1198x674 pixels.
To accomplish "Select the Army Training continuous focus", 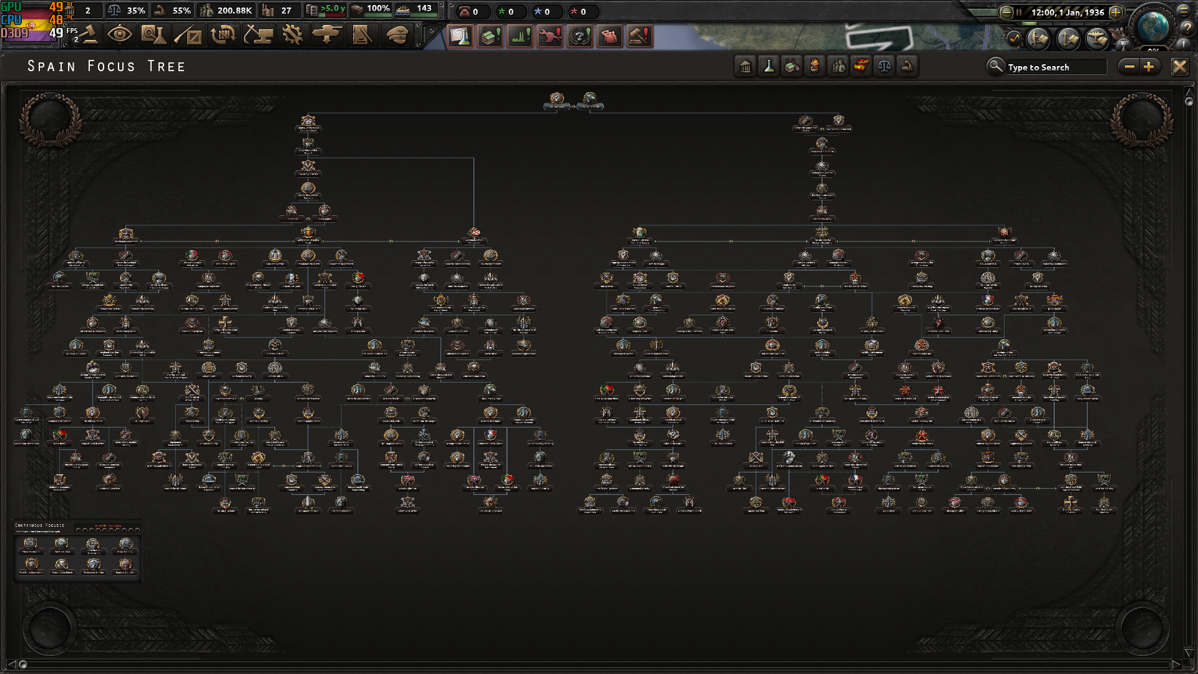I will 125,545.
